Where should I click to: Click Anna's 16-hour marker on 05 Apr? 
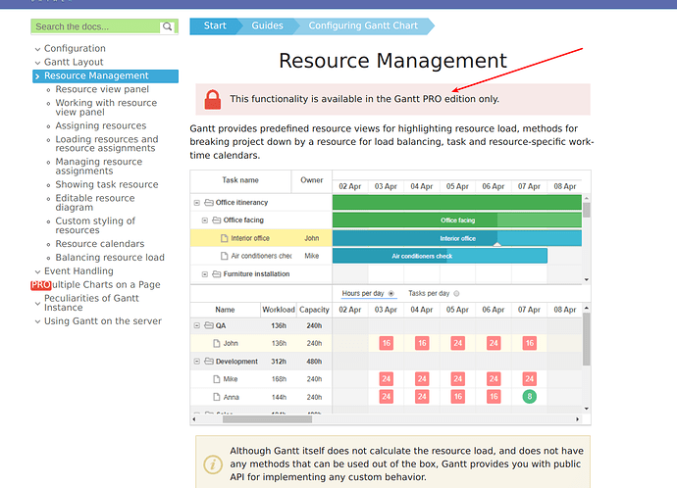(x=457, y=397)
